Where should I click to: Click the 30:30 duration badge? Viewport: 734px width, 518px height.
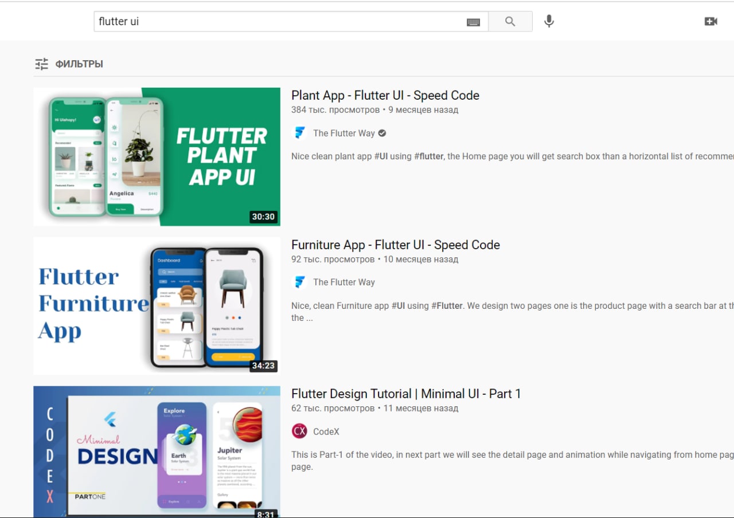(264, 217)
